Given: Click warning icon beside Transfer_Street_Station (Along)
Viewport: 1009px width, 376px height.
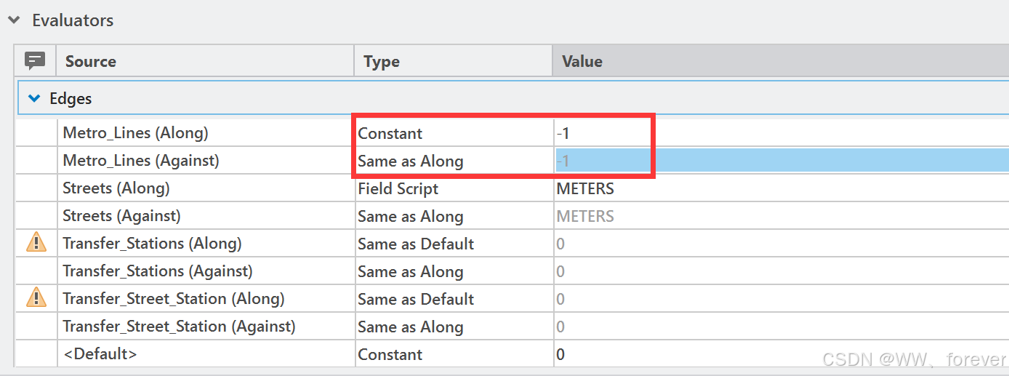Looking at the screenshot, I should click(x=36, y=298).
